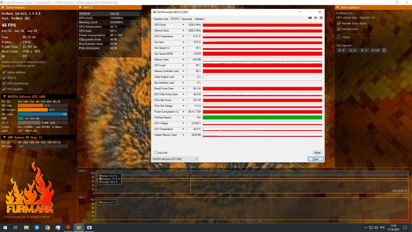The image size is (412, 232).
Task: Click the Power Consumption value 88.4 % TDP
Action: pos(194,112)
